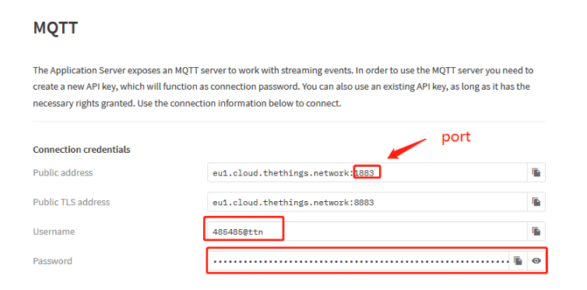Click the Connection credentials heading
This screenshot has width=587, height=290.
point(82,150)
